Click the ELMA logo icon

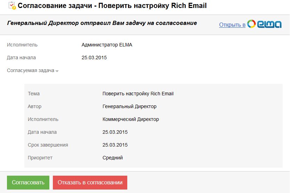coord(264,24)
